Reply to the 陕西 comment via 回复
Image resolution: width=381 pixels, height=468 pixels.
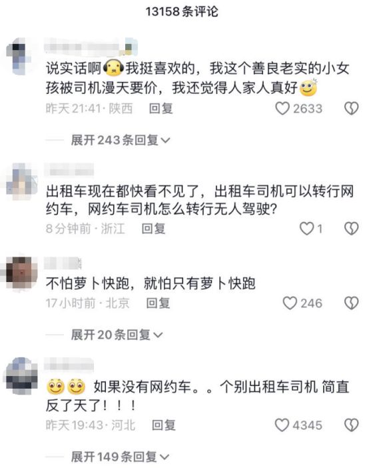pos(161,109)
